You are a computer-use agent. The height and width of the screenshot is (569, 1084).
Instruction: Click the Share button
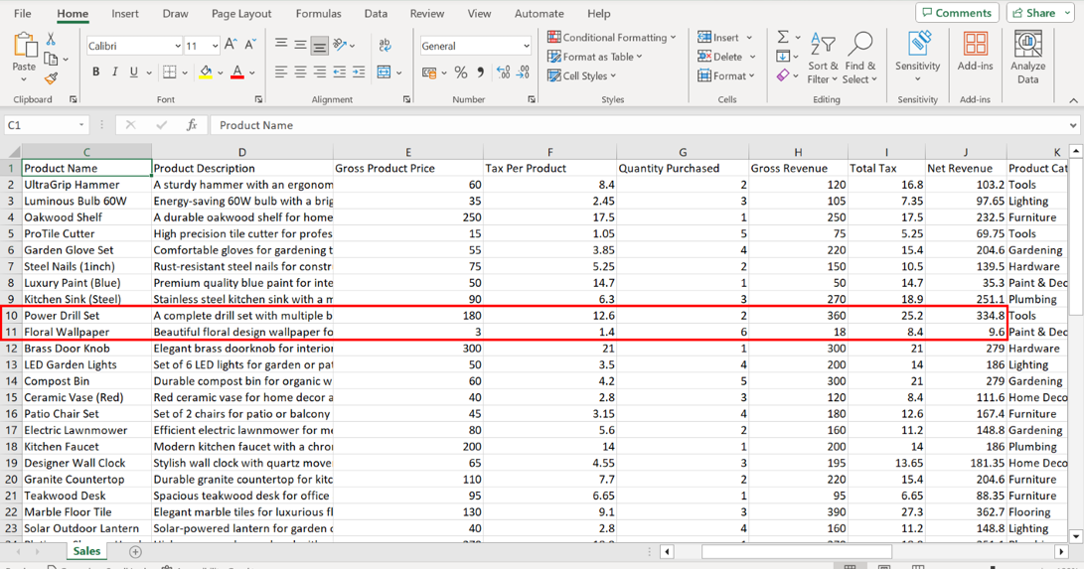[1032, 13]
